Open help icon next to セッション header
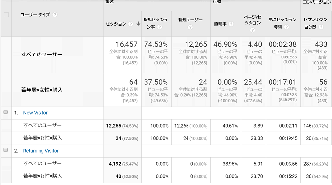 click(131, 24)
